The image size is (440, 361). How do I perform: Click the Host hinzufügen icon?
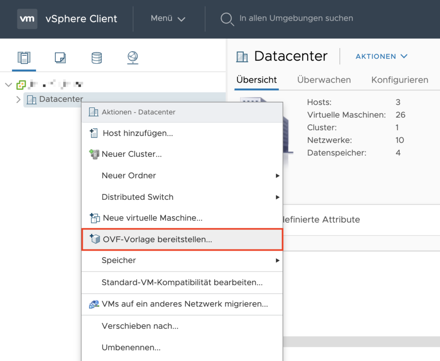coord(94,133)
